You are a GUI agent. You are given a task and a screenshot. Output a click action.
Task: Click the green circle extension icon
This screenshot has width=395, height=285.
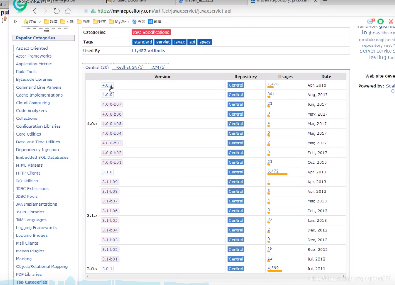pos(380,21)
